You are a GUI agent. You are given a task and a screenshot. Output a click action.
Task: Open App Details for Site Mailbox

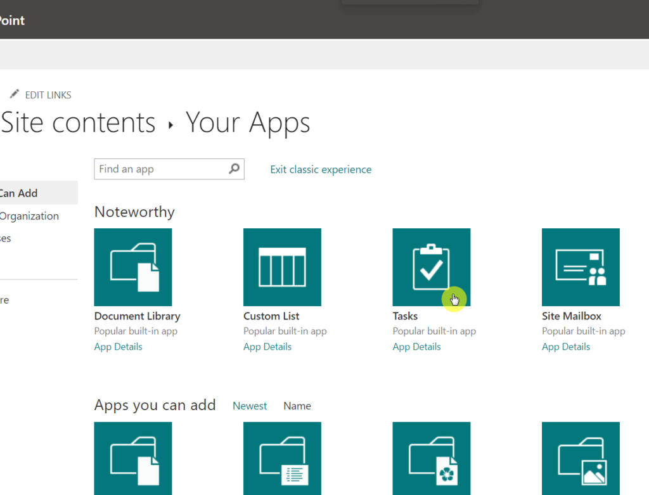click(x=566, y=347)
